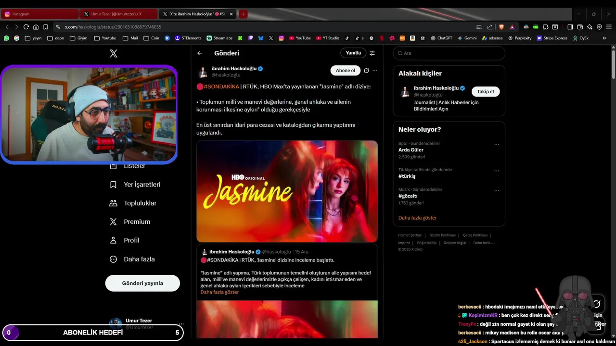Expand the Daha fazla footer link
Image resolution: width=616 pixels, height=346 pixels.
(484, 243)
